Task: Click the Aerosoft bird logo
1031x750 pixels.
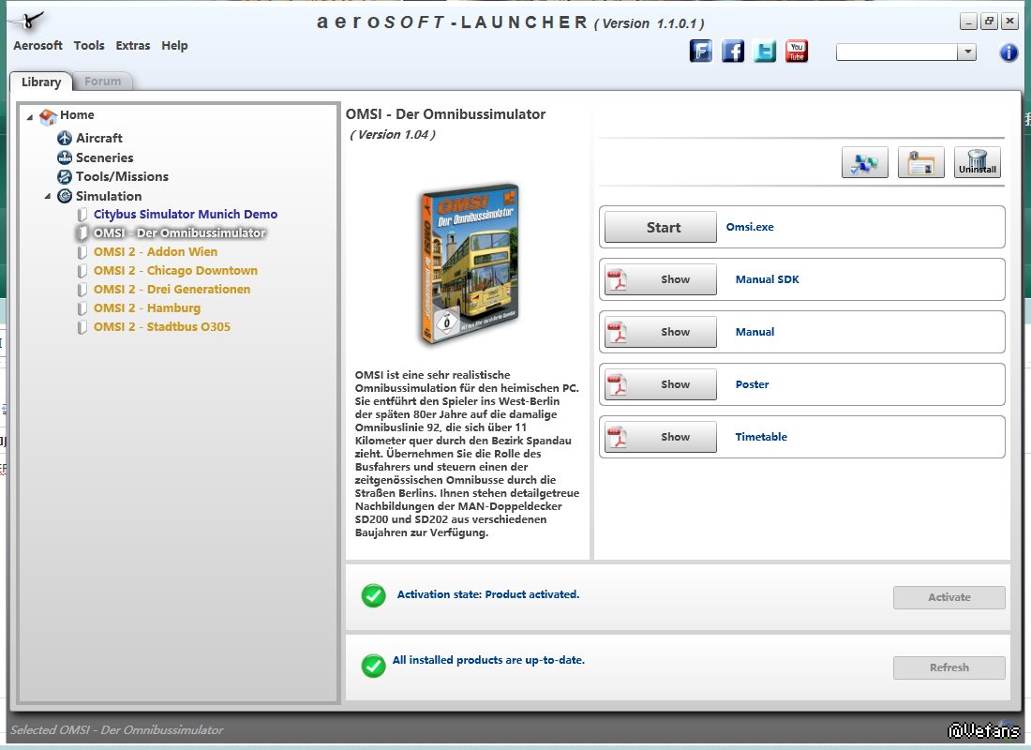Action: click(28, 21)
